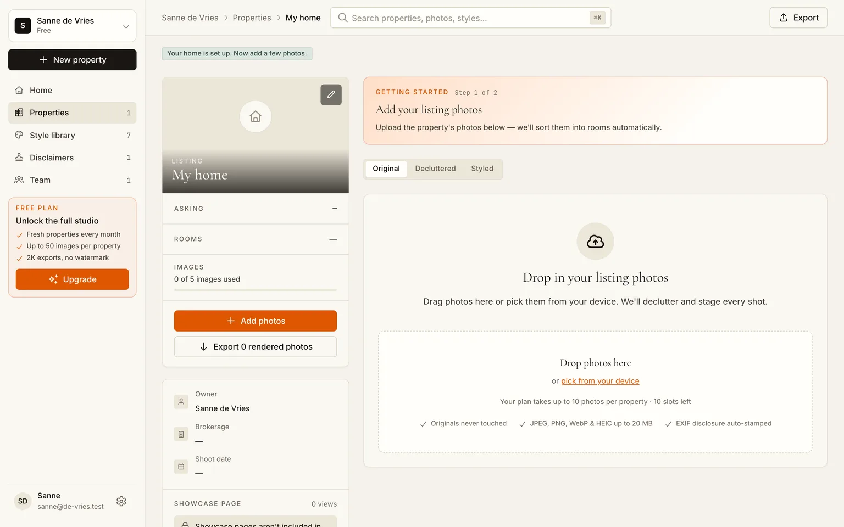Open Properties in the sidebar
The height and width of the screenshot is (527, 844).
pos(73,113)
